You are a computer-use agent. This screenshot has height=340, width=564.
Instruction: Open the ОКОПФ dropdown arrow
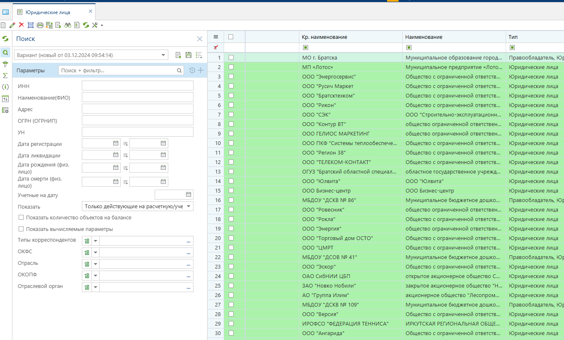(x=96, y=276)
